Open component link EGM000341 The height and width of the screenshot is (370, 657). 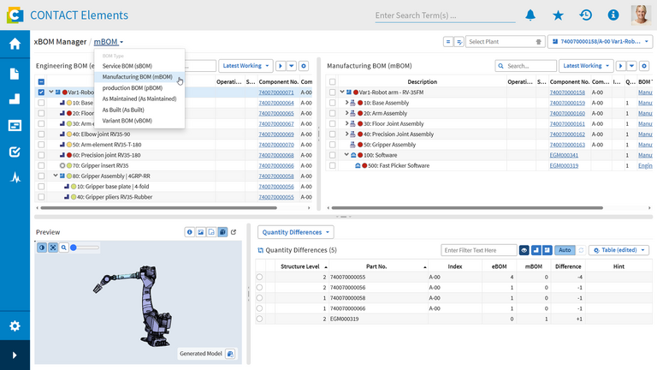pos(564,155)
